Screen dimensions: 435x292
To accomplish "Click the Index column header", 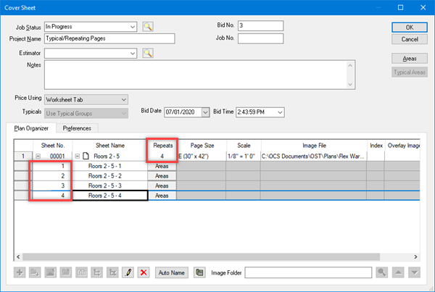I will point(376,146).
